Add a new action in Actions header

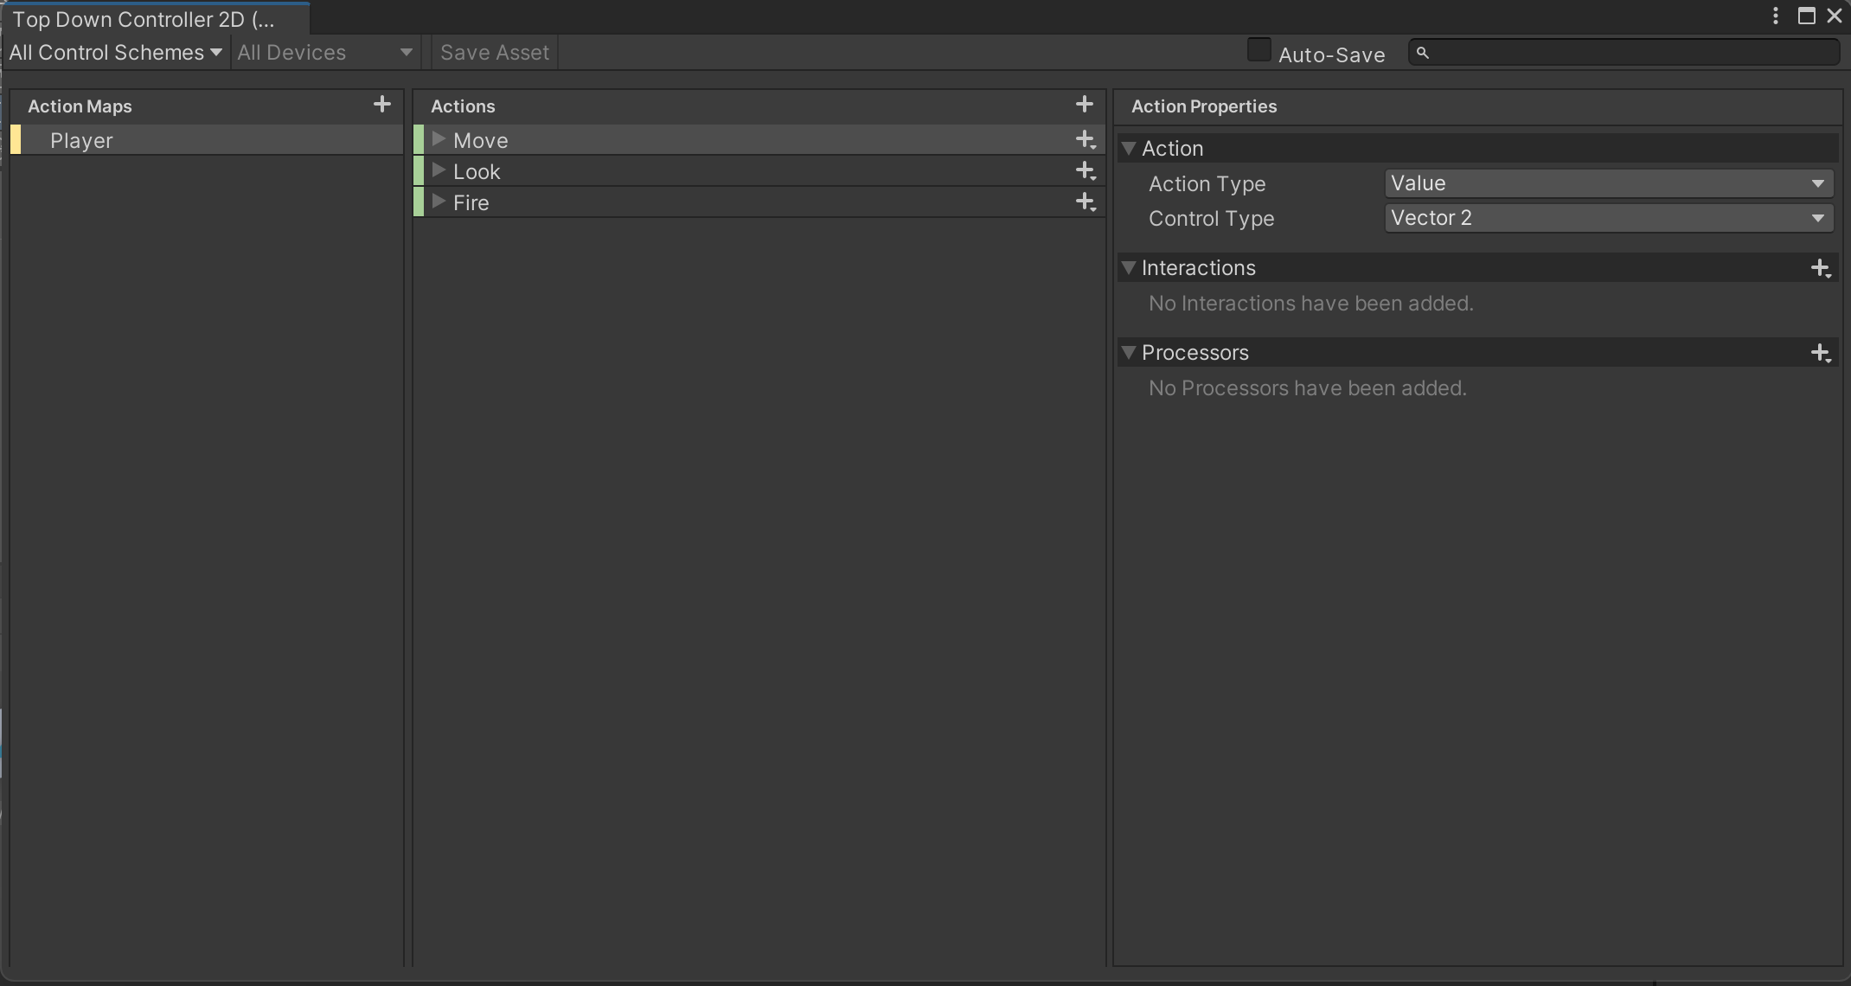(1084, 105)
